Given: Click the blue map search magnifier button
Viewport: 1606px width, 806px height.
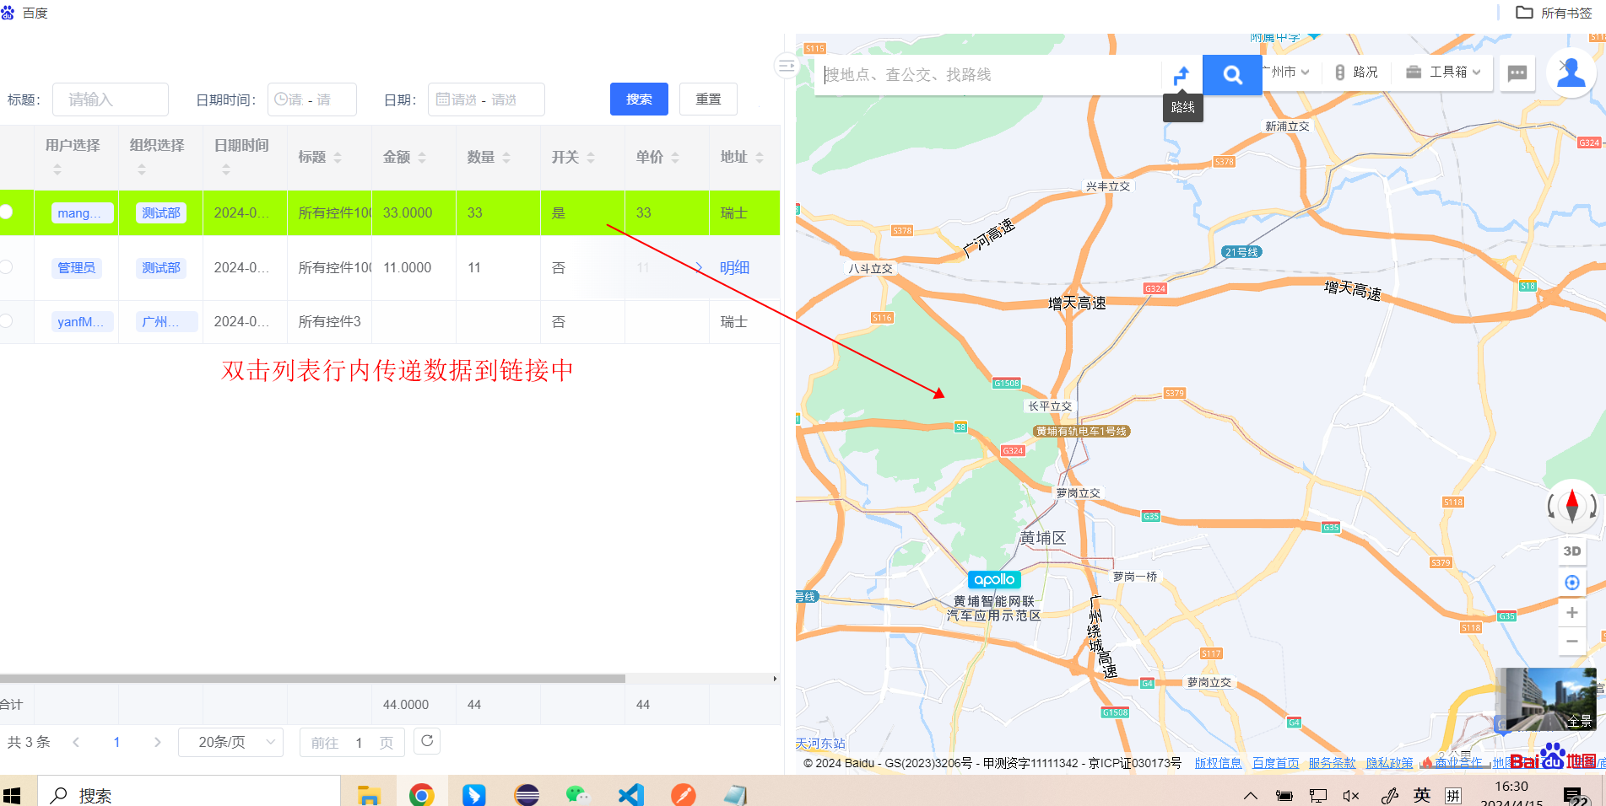Looking at the screenshot, I should pos(1231,75).
